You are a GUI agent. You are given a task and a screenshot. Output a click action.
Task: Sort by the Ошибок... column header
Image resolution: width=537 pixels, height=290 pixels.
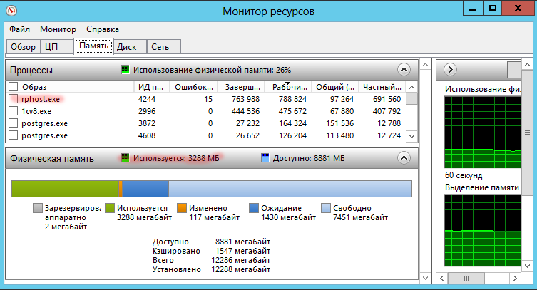[194, 87]
